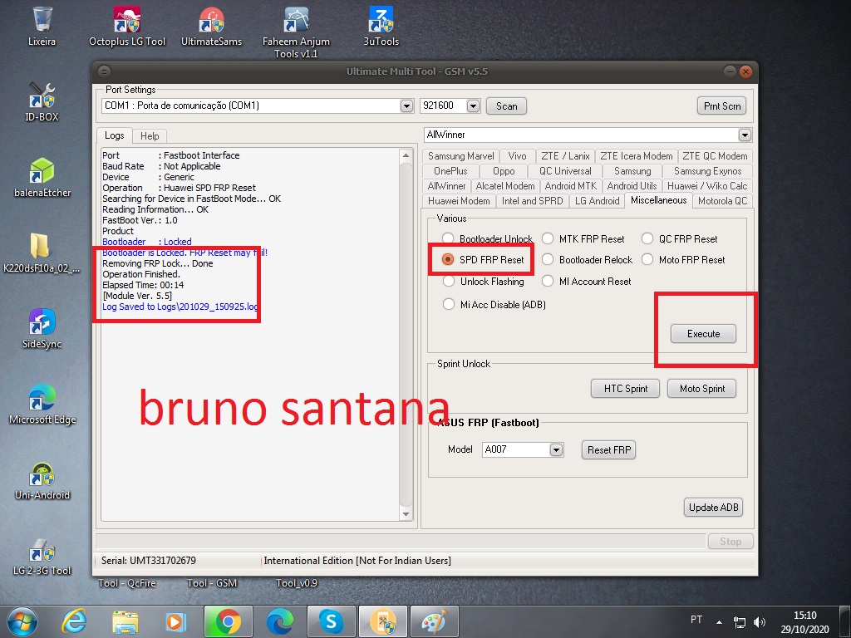This screenshot has height=638, width=851.
Task: Launch Internet Explorer from the taskbar
Action: [x=74, y=621]
